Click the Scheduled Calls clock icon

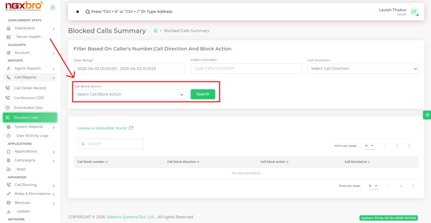pos(8,108)
